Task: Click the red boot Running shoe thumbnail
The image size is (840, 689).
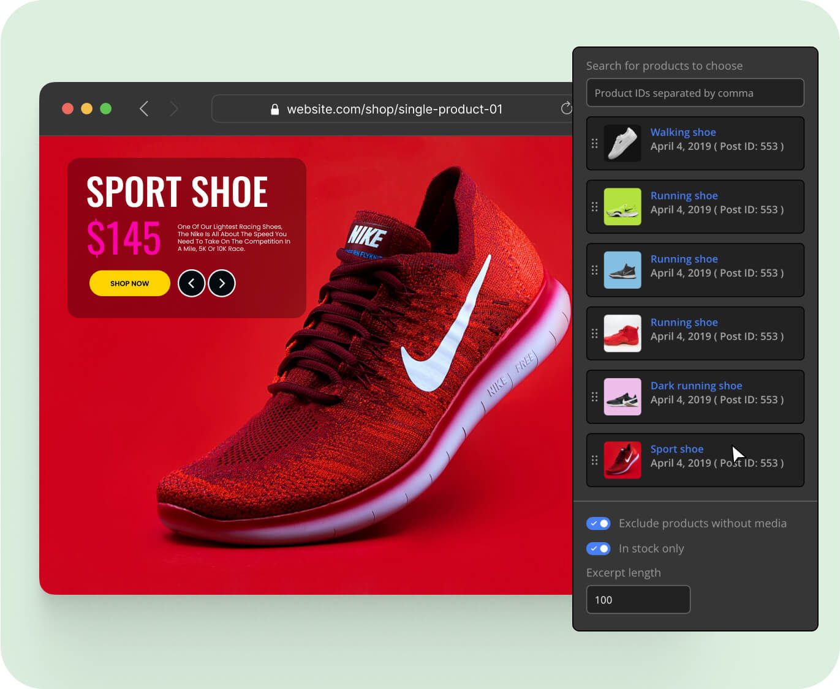Action: click(622, 333)
